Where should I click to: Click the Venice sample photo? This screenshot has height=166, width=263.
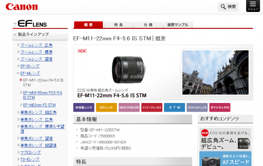click(x=215, y=72)
